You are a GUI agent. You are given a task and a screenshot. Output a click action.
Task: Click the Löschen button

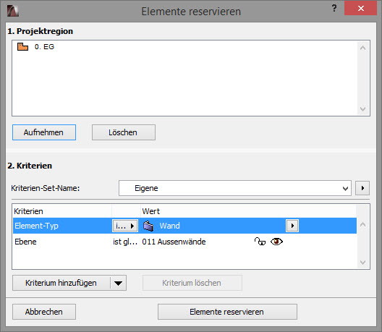pos(124,132)
